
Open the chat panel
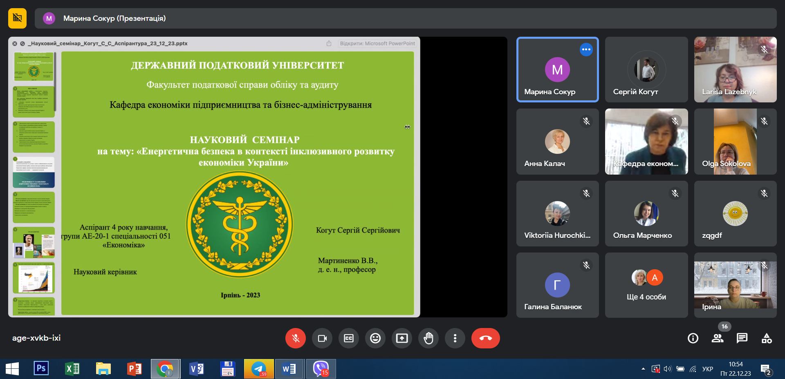pos(742,338)
